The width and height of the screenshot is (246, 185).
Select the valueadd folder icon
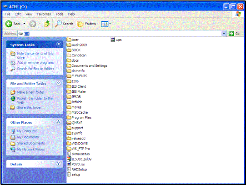(69, 138)
